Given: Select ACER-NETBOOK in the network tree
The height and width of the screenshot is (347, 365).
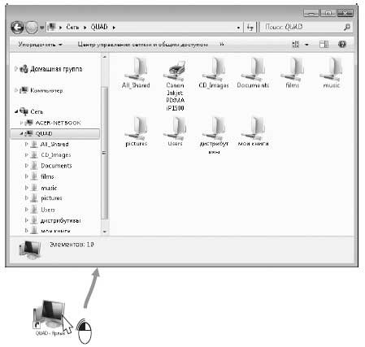Looking at the screenshot, I should coord(58,123).
